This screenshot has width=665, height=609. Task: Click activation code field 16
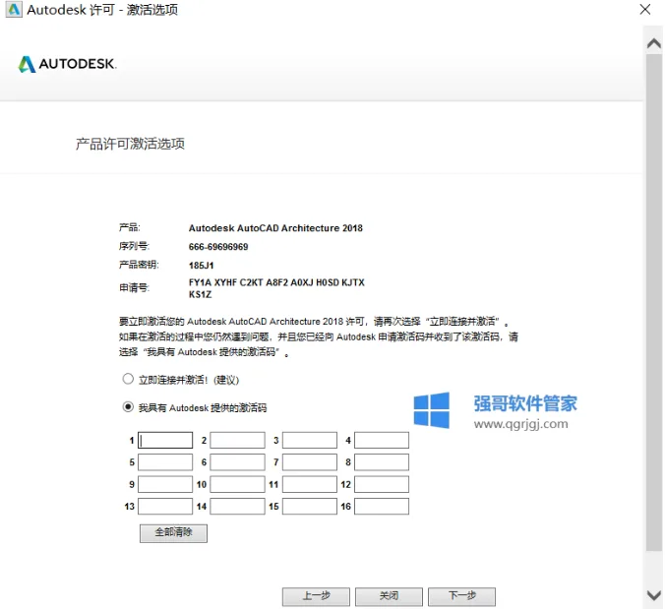point(382,507)
